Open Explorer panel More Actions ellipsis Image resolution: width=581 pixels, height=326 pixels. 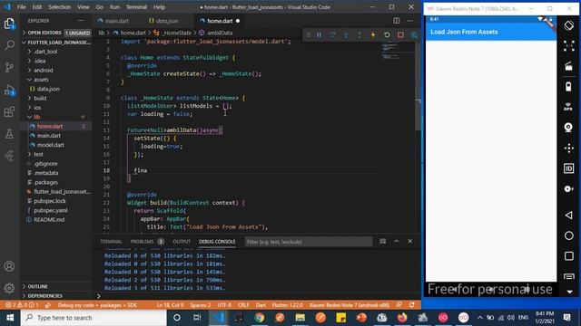[81, 21]
